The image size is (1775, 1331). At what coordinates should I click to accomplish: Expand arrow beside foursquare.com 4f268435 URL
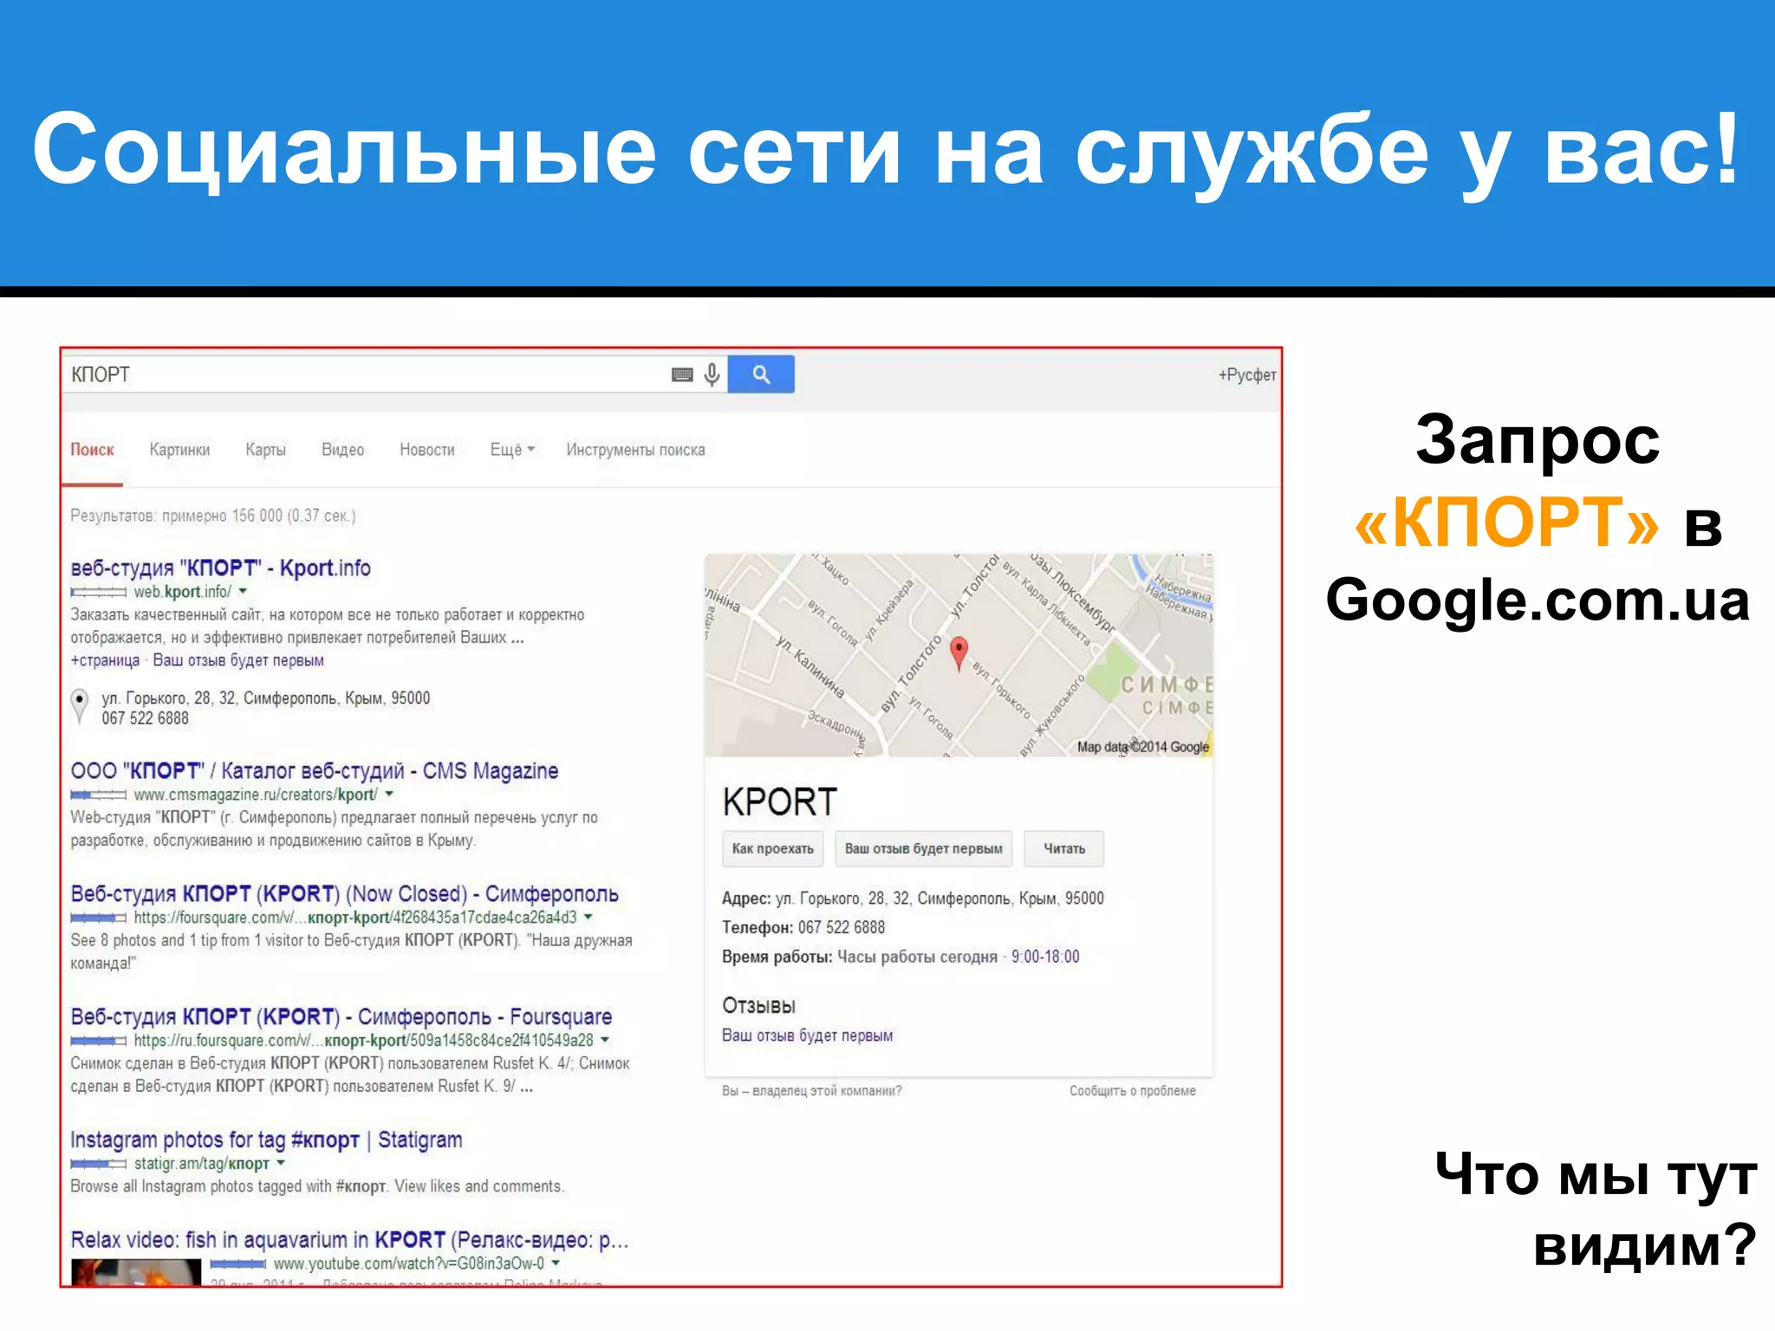pos(588,917)
